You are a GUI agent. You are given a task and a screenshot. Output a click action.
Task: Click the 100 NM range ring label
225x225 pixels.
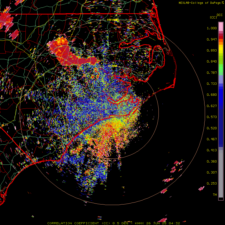tap(112, 20)
